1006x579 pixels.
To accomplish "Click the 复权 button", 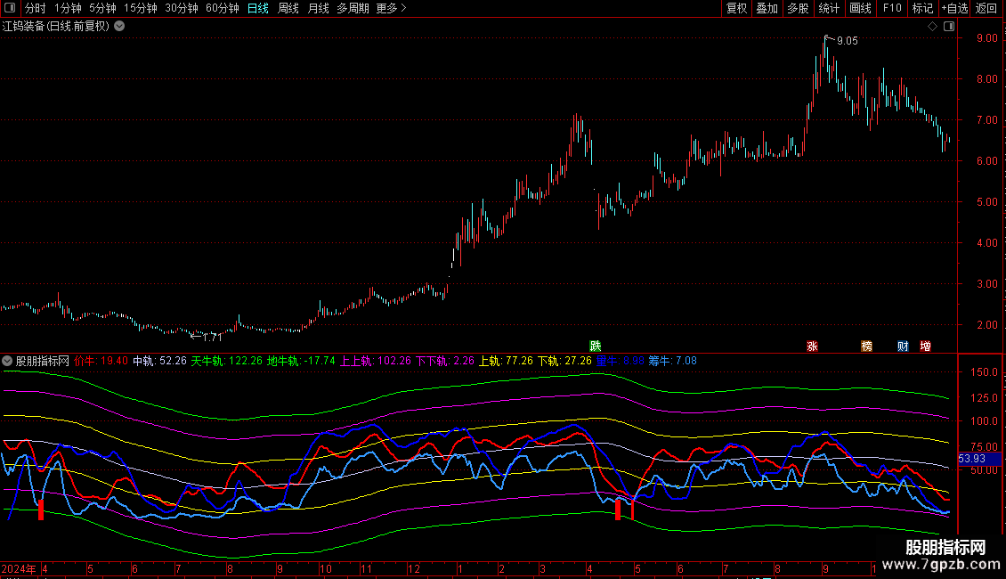I will pyautogui.click(x=736, y=8).
